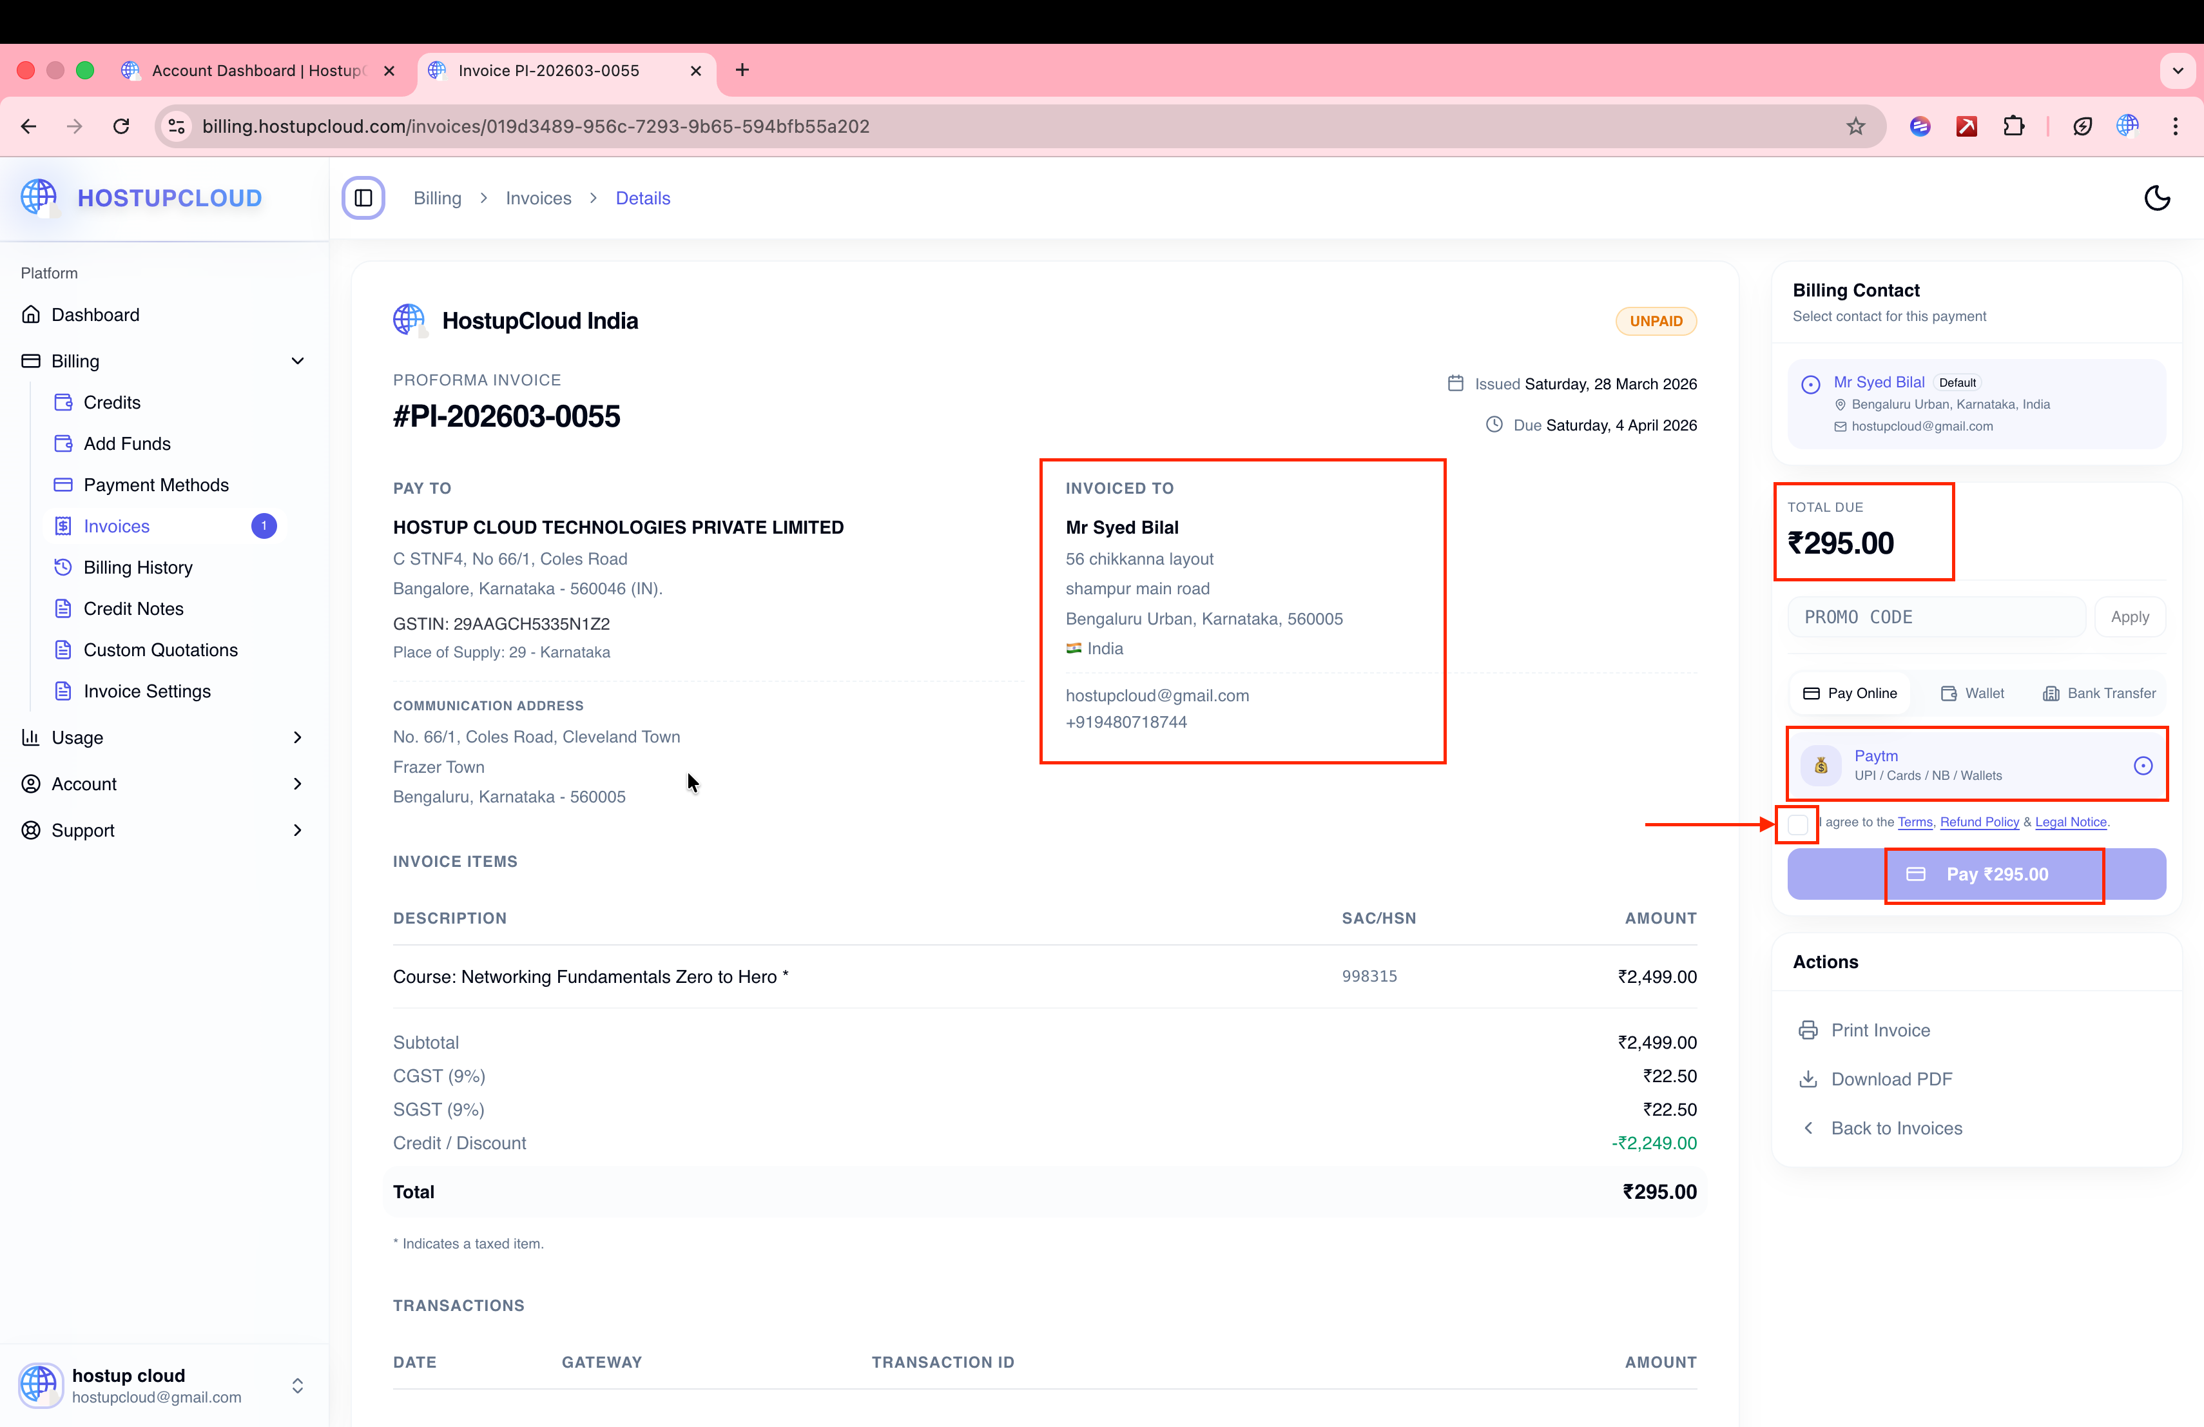Click the Default badge on billing contact
This screenshot has width=2204, height=1427.
pyautogui.click(x=1957, y=383)
